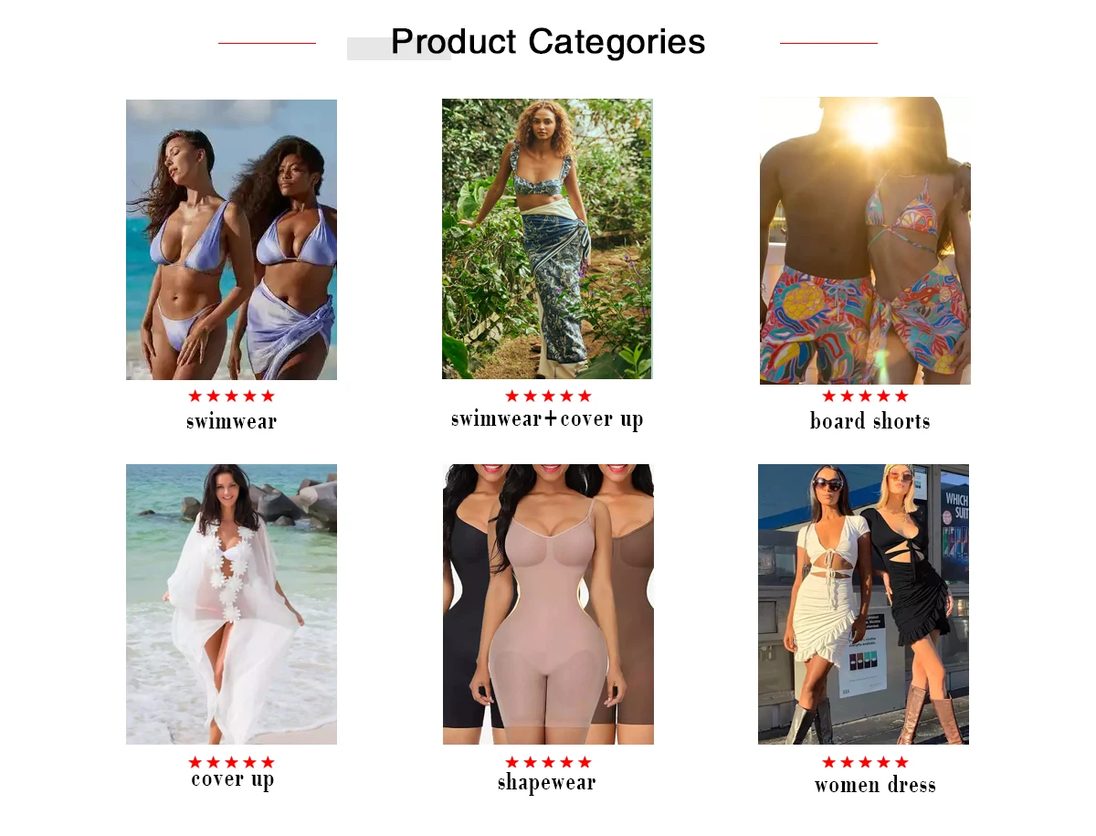Click the gray box beside Product Categories
1096x836 pixels.
pyautogui.click(x=399, y=48)
